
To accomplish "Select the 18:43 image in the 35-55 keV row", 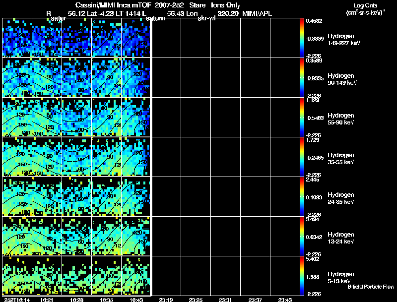I will [135, 157].
